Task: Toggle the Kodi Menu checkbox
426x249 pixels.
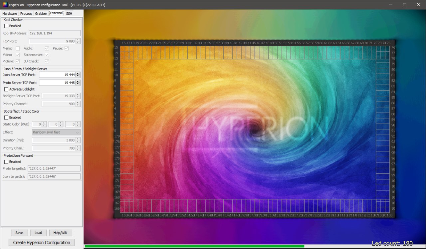Action: pyautogui.click(x=18, y=49)
